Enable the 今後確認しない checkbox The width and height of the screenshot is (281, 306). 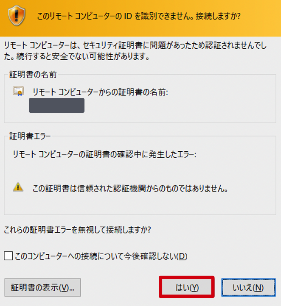pos(8,256)
